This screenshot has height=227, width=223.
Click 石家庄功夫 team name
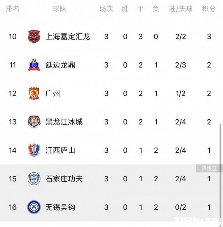pos(64,179)
